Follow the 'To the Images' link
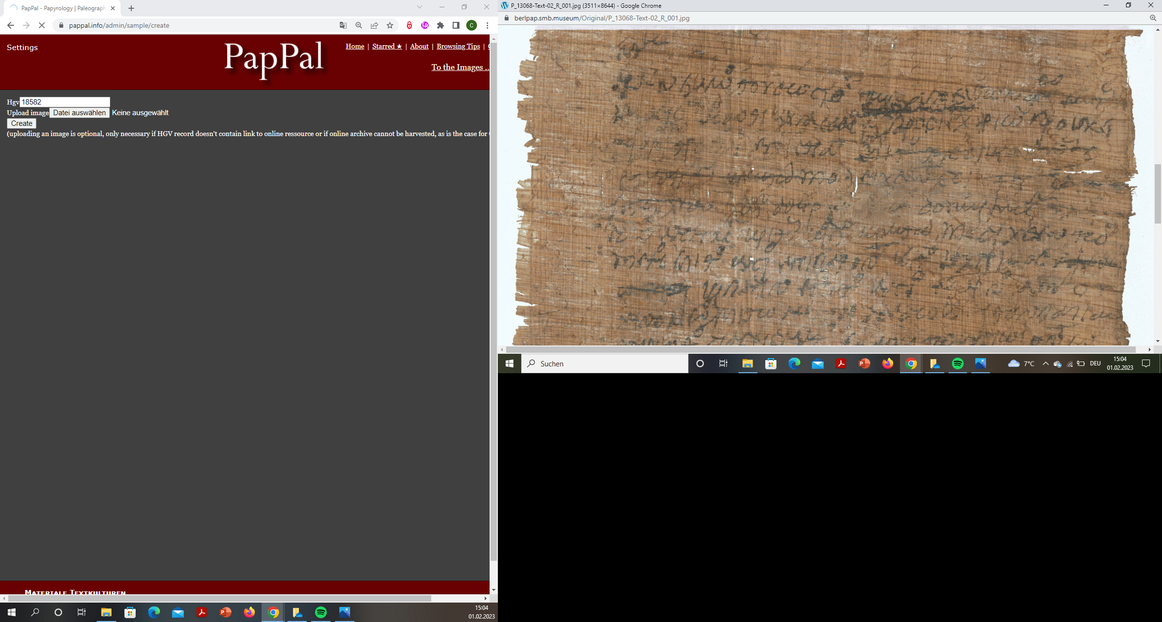This screenshot has width=1162, height=622. click(460, 67)
